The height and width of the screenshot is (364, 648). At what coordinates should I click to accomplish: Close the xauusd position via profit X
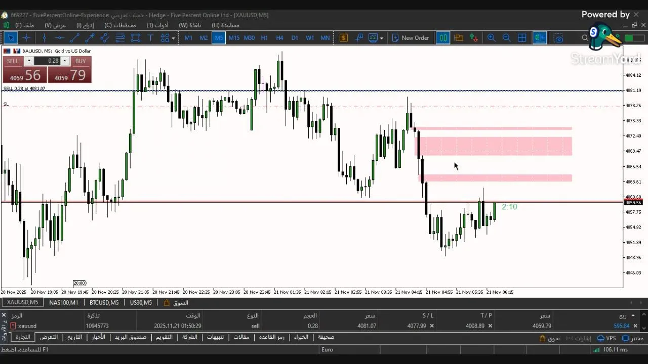click(635, 326)
